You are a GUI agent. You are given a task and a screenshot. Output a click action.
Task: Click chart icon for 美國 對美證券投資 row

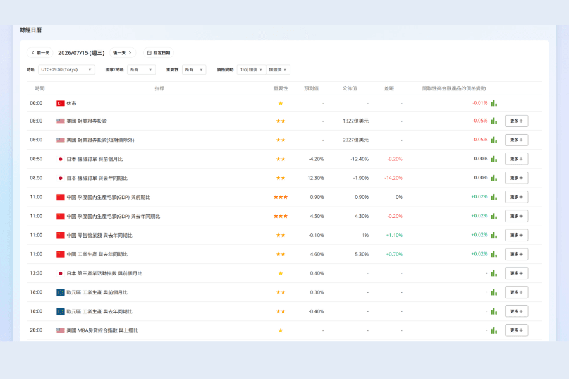point(494,121)
